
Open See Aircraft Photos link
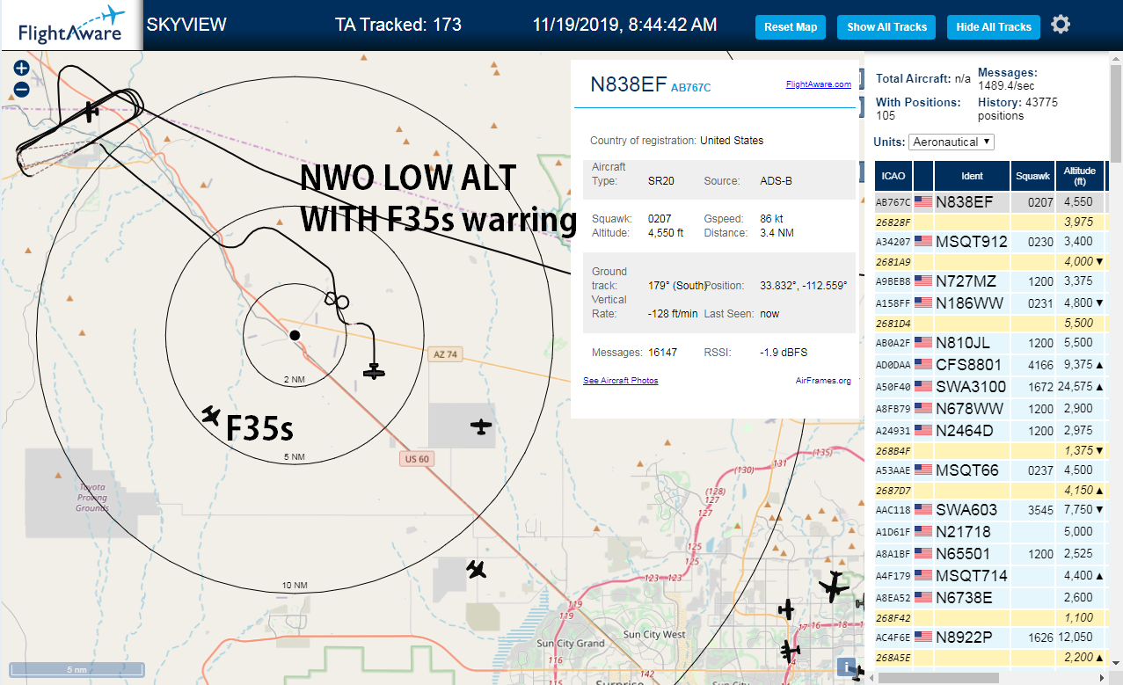(x=620, y=381)
